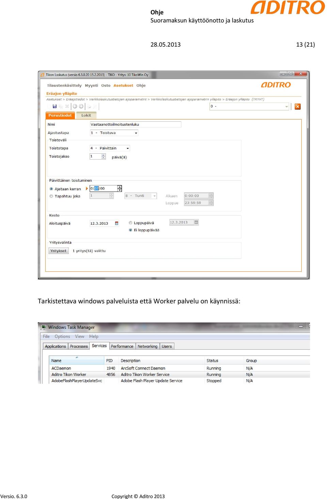Click the Ajetaan kerran time spinner arrows
Image resolution: width=327 pixels, height=499 pixels.
point(120,188)
